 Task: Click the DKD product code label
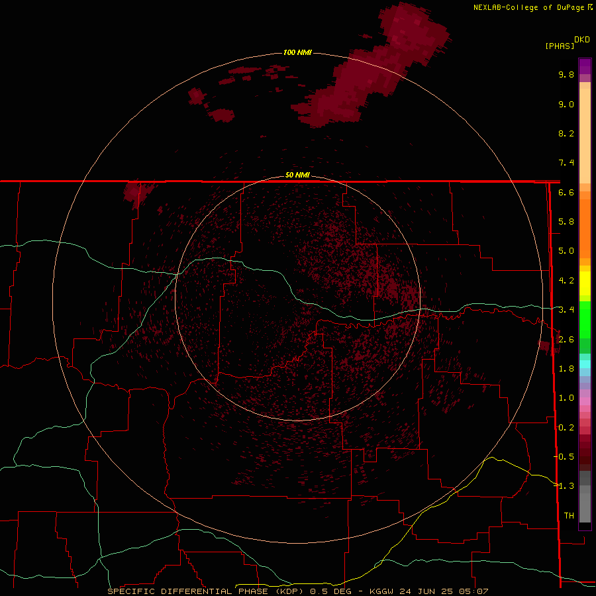[x=581, y=40]
